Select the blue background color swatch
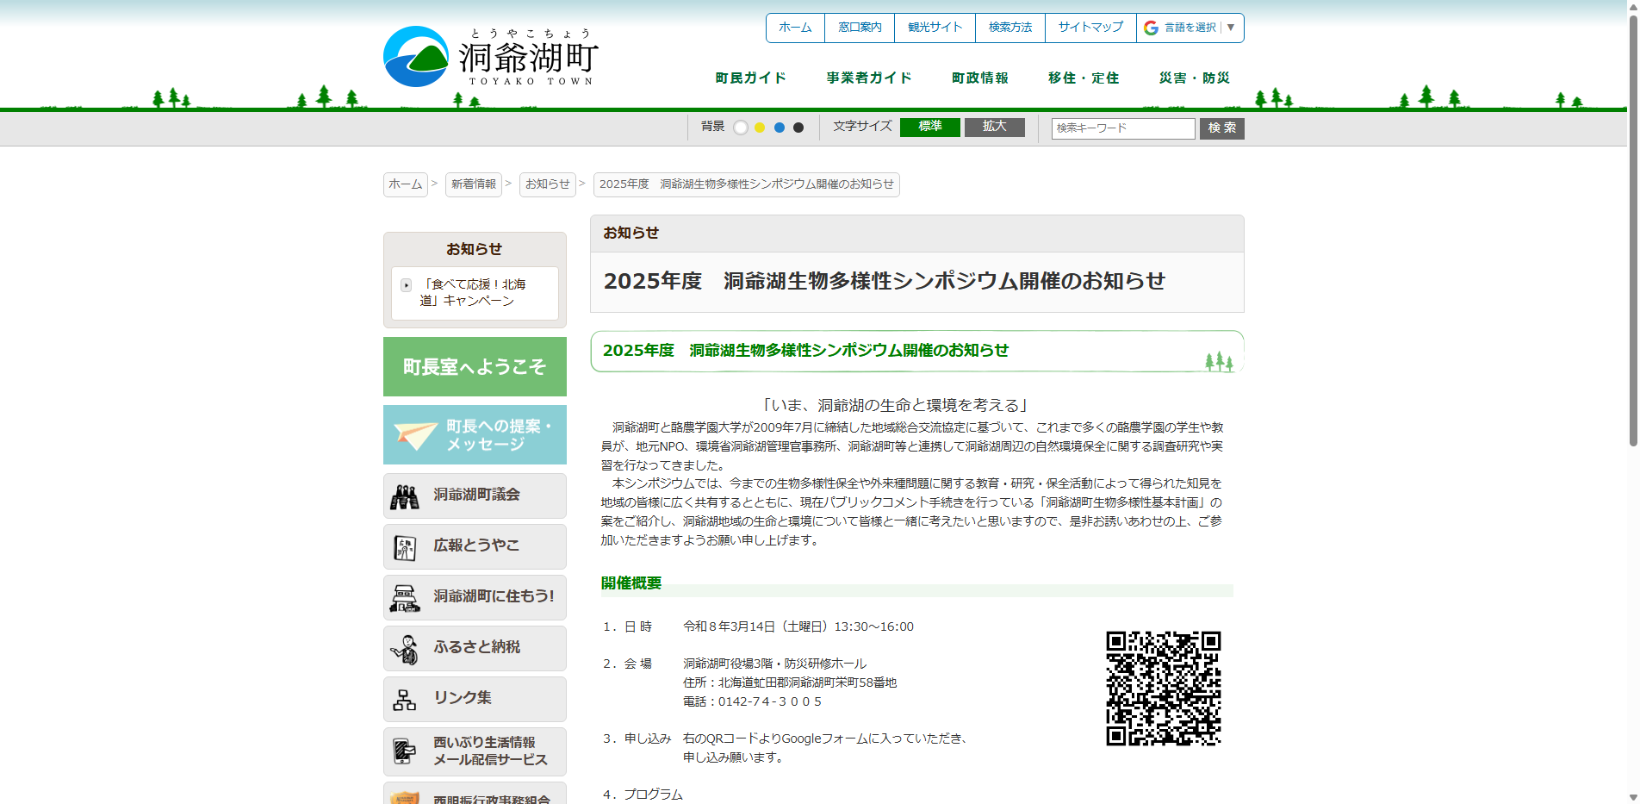The width and height of the screenshot is (1640, 804). click(x=780, y=127)
